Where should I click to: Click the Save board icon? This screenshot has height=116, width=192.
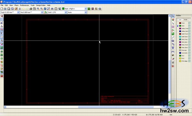[x=9, y=9]
